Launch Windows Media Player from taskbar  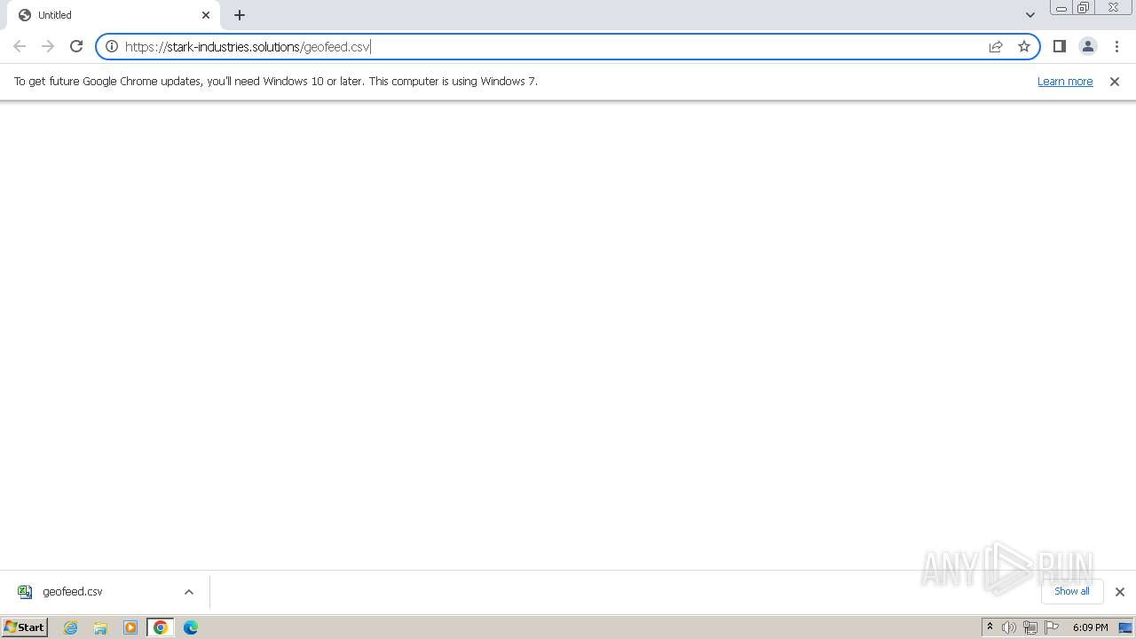130,627
